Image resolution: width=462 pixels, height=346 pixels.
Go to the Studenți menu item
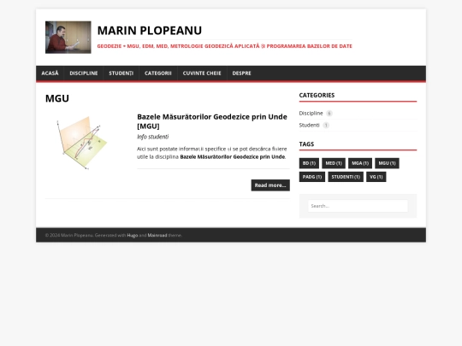pos(121,73)
